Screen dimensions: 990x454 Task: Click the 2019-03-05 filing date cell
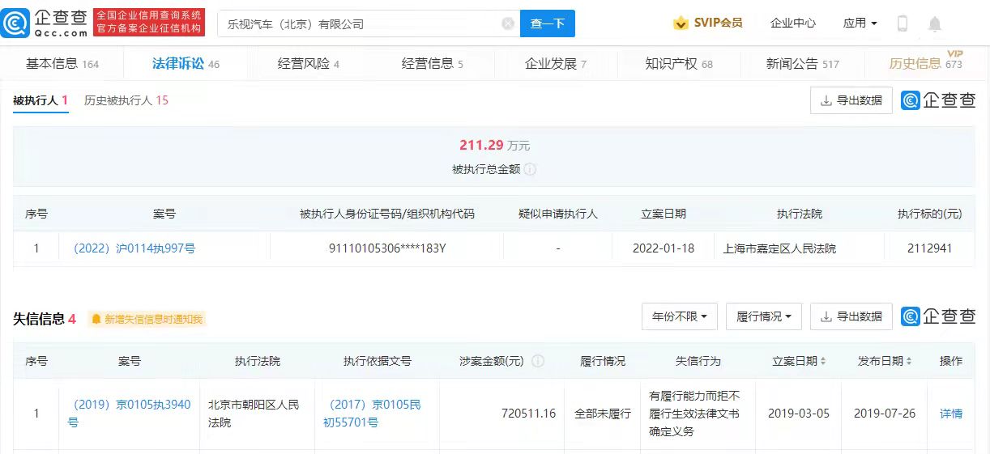point(799,414)
